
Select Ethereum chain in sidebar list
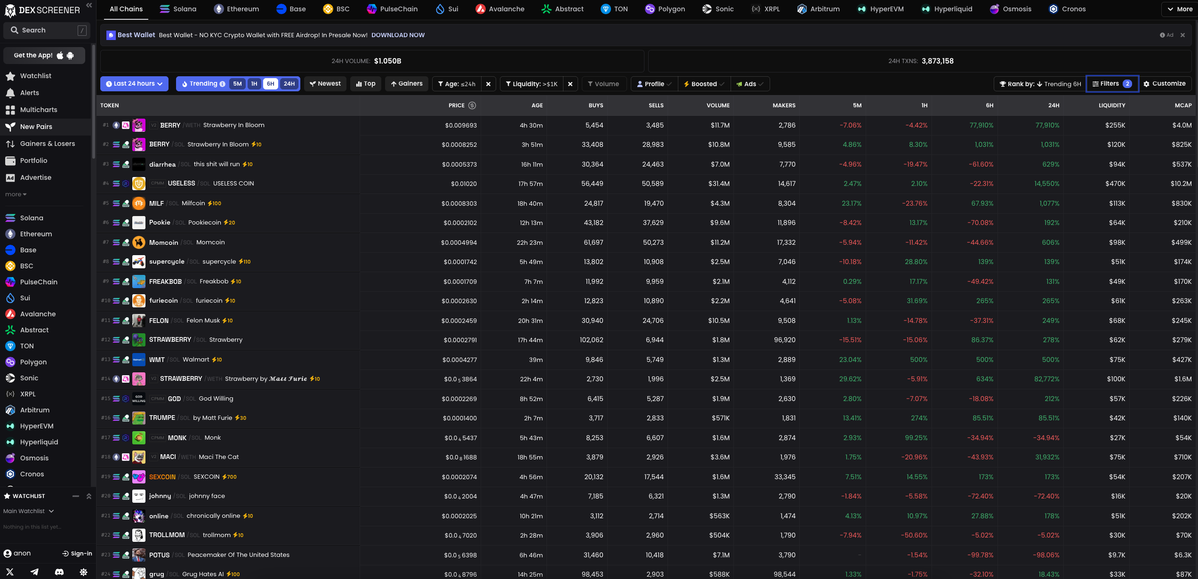tap(46, 234)
